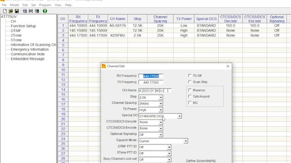
Task: Select Embedded Message in the tree
Action: (27, 59)
